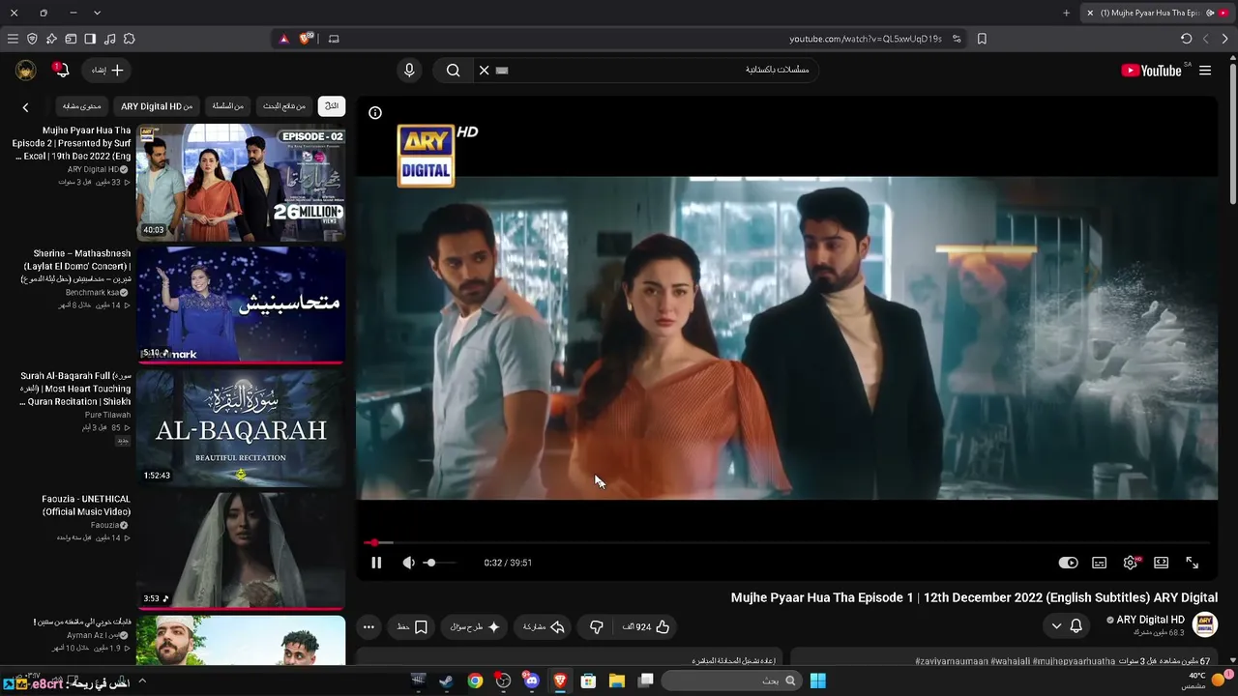1238x696 pixels.
Task: Clear the search text with the X
Action: pos(485,70)
